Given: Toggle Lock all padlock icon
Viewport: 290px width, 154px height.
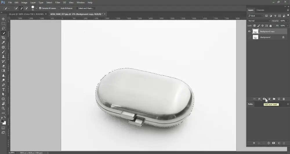Looking at the screenshot, I should tap(271, 26).
